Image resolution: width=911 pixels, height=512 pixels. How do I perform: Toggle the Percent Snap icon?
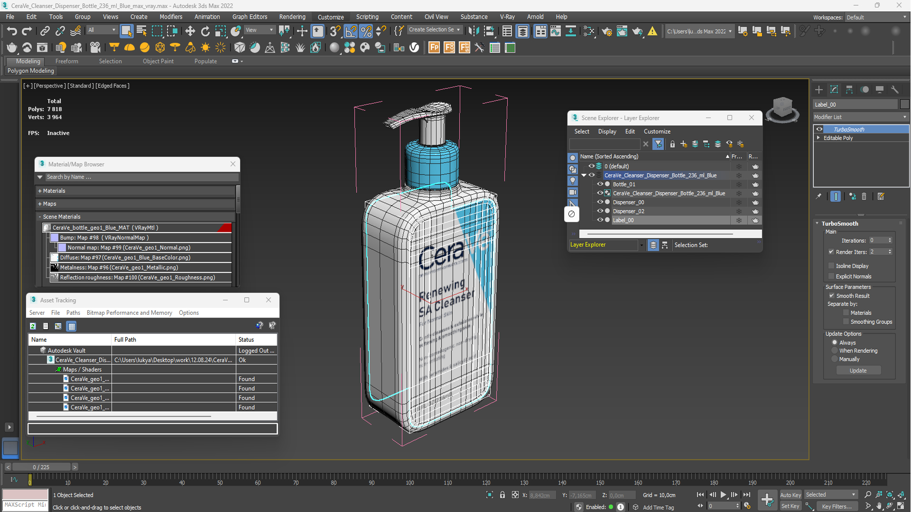(x=366, y=31)
